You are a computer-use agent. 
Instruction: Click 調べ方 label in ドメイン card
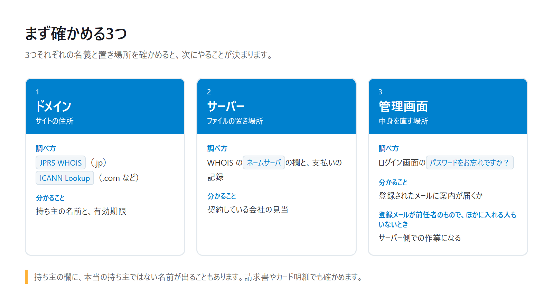[46, 148]
